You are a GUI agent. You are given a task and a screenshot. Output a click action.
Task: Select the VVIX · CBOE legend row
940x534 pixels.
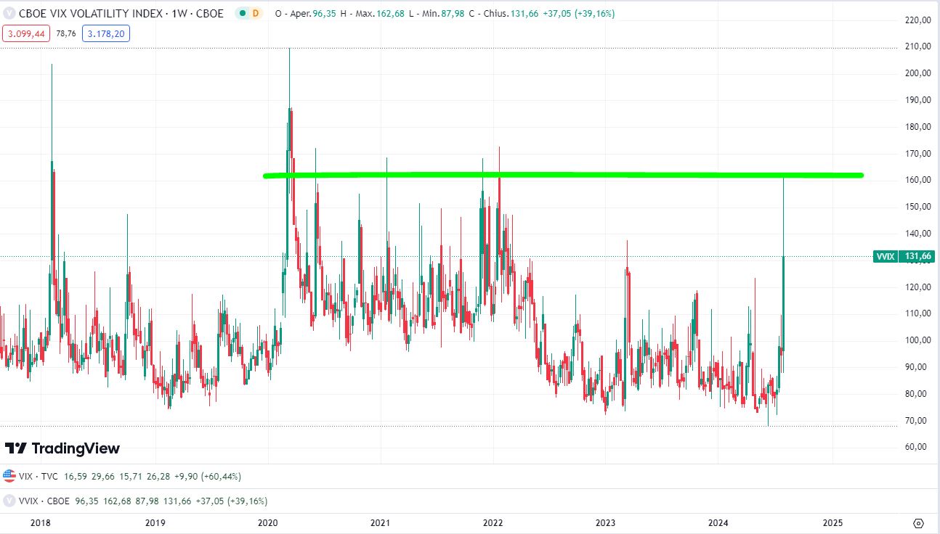136,501
